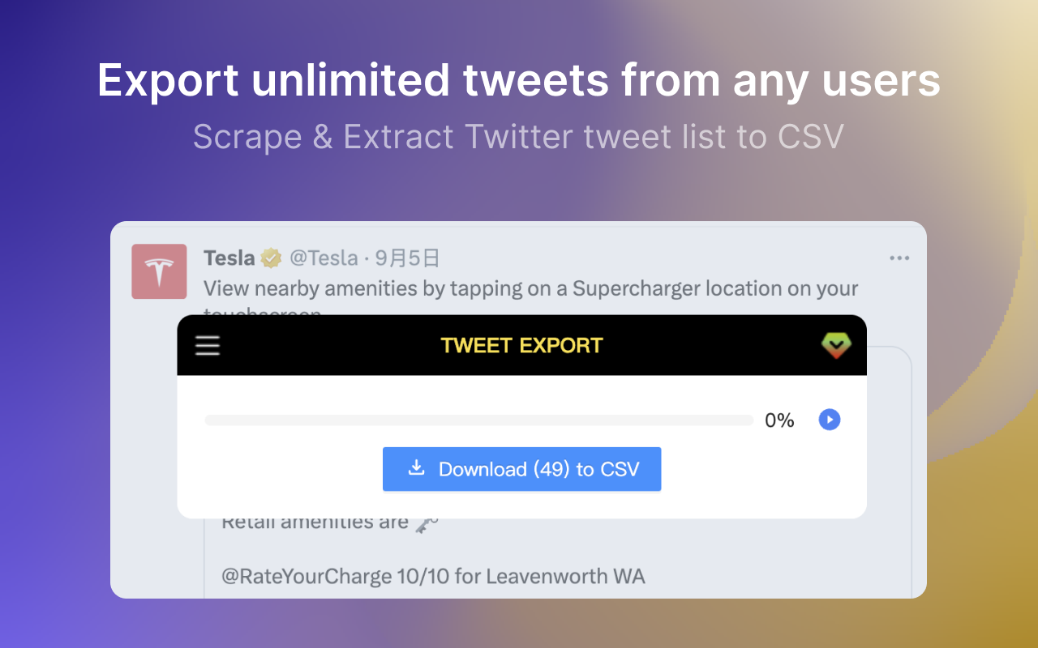The height and width of the screenshot is (648, 1038).
Task: Start export with the blue play button
Action: click(829, 420)
